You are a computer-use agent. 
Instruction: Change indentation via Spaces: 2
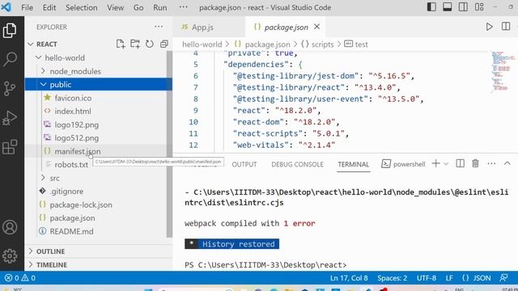click(x=392, y=278)
